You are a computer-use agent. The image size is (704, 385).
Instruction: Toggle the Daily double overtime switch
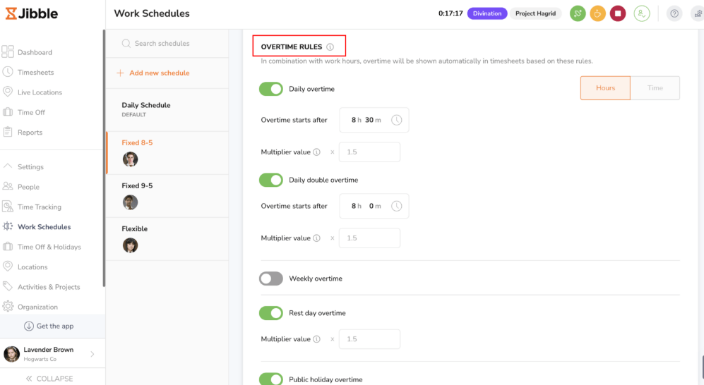coord(270,180)
